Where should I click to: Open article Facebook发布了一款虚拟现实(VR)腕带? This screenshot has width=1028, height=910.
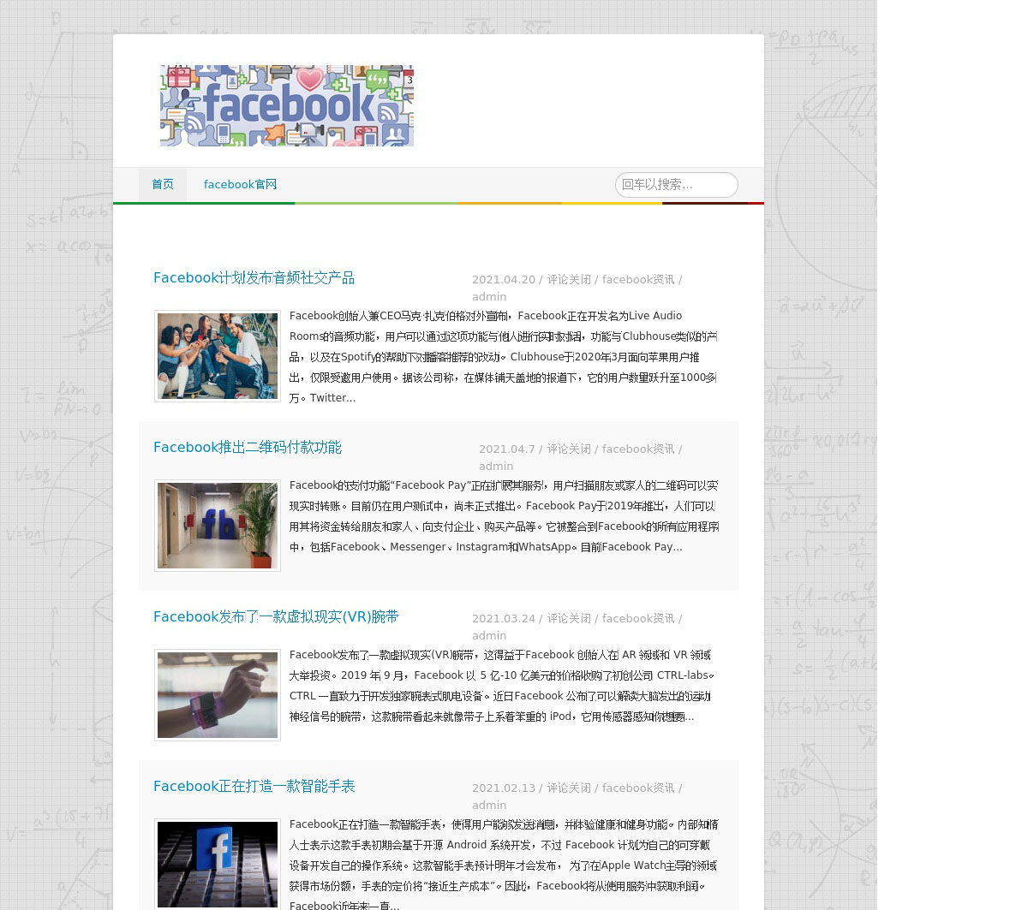(x=276, y=616)
